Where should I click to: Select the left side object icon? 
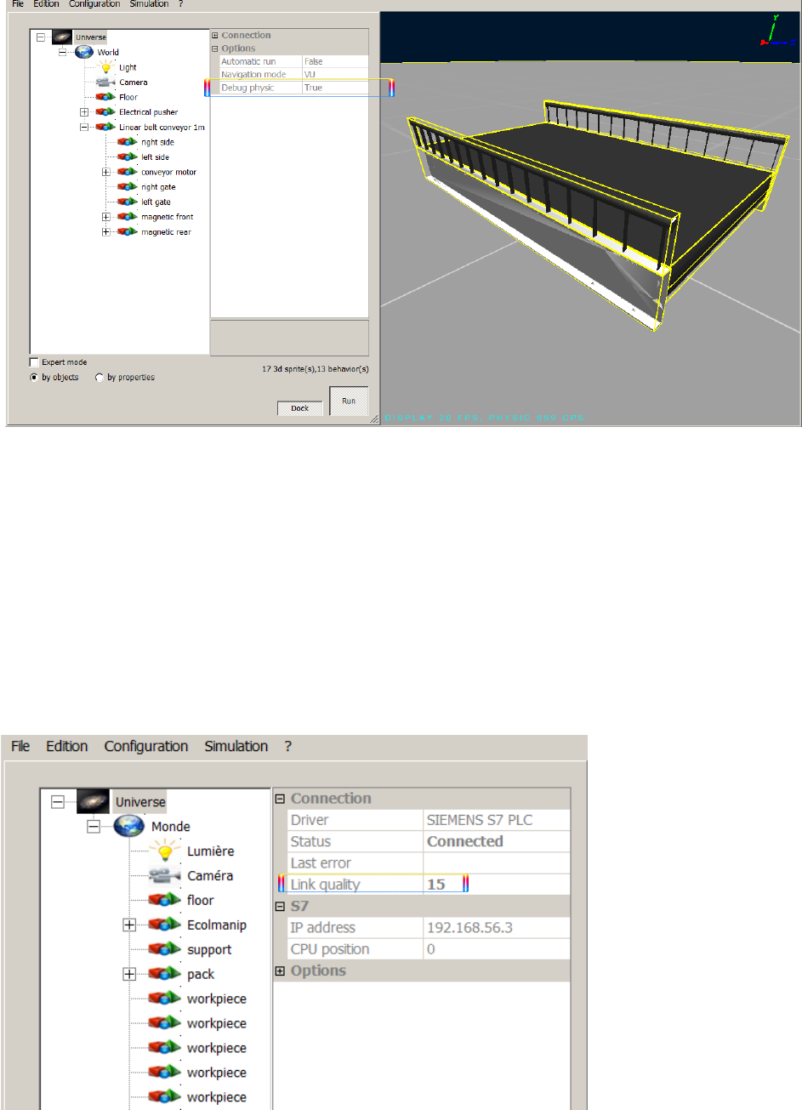click(128, 157)
